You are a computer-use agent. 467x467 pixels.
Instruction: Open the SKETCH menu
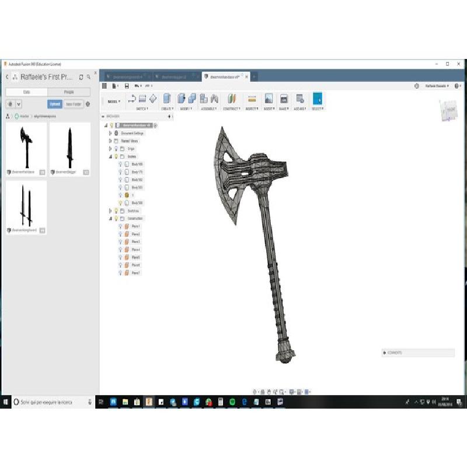(142, 109)
